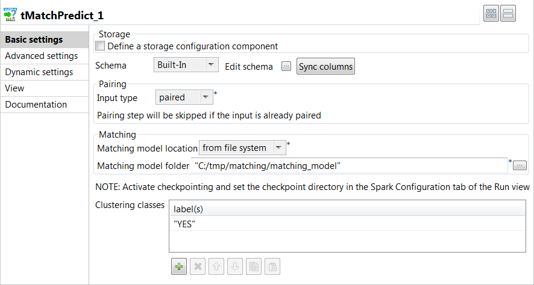Open the Dynamic settings tab
Screen dimensions: 534x285
coord(39,72)
